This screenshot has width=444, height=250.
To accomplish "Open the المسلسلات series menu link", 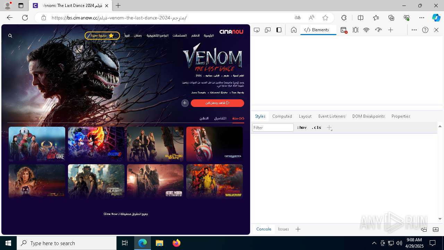I will coord(180,35).
